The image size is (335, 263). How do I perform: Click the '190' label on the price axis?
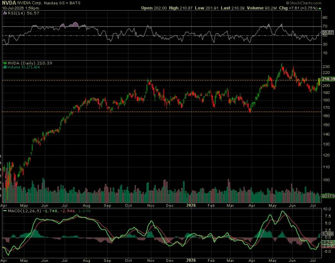click(326, 93)
